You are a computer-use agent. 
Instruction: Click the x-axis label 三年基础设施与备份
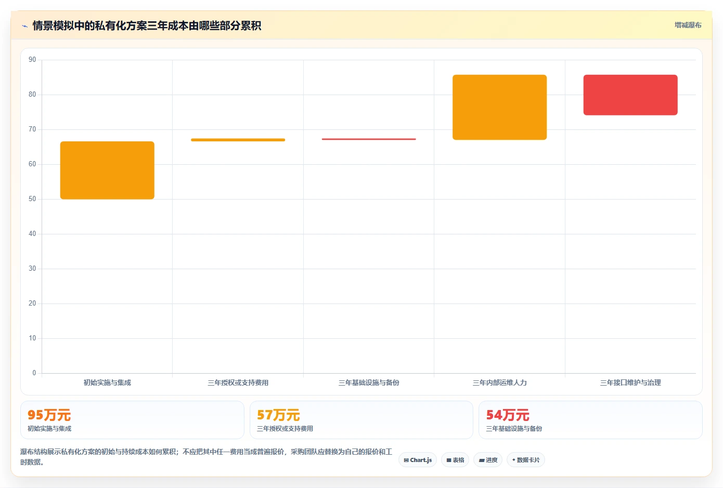coord(369,383)
